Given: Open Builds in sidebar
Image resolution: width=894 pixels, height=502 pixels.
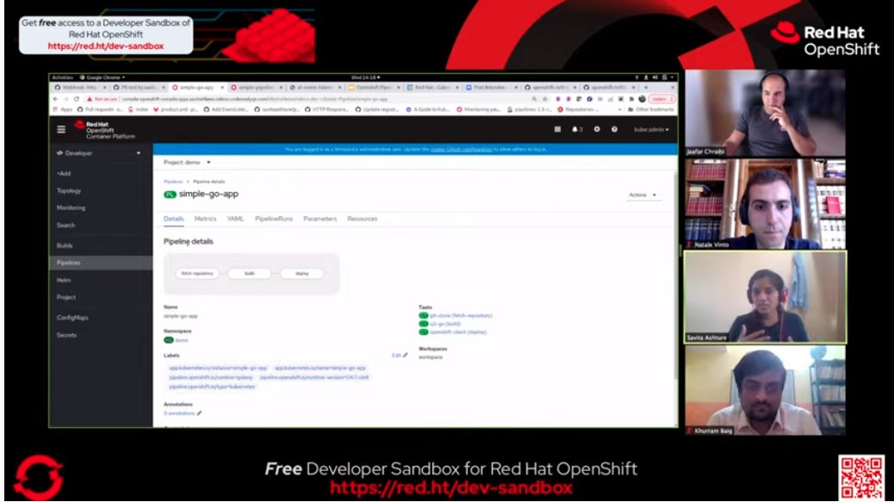Looking at the screenshot, I should point(65,245).
